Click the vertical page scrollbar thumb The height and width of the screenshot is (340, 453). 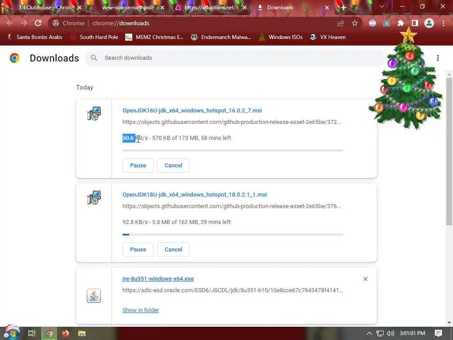coord(449,151)
